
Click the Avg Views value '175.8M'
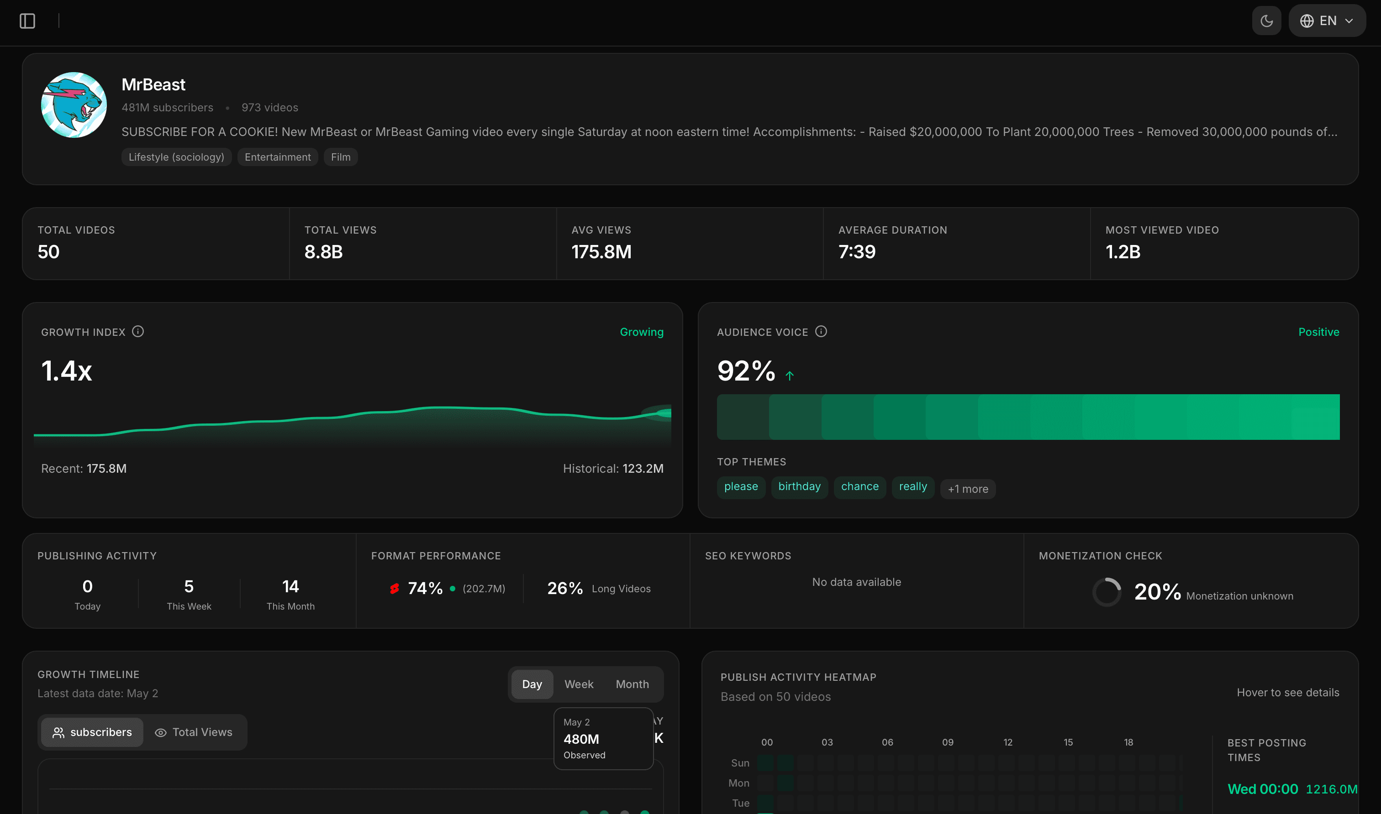601,252
